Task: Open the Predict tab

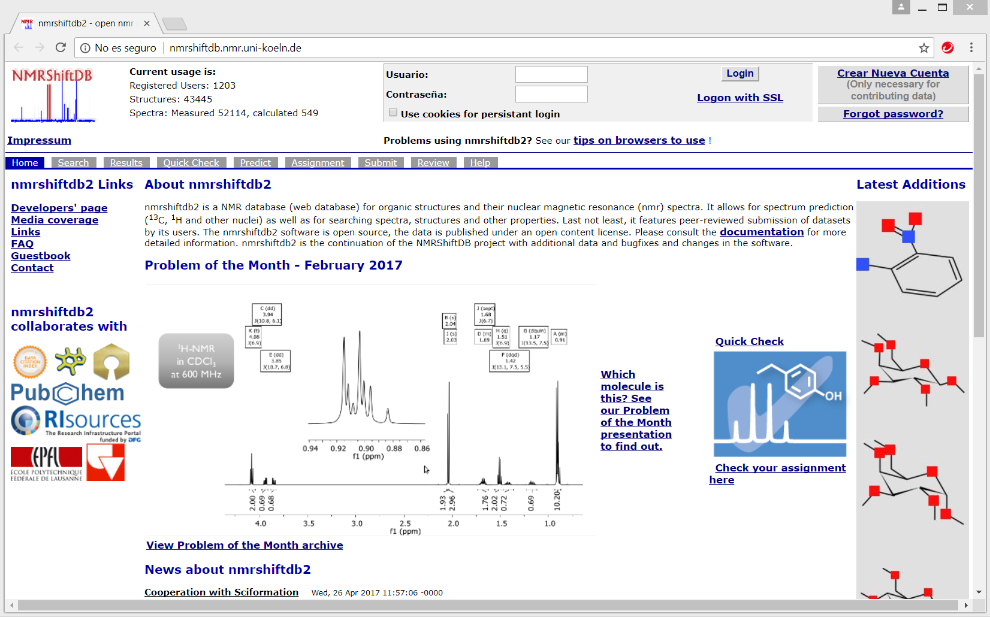Action: 255,162
